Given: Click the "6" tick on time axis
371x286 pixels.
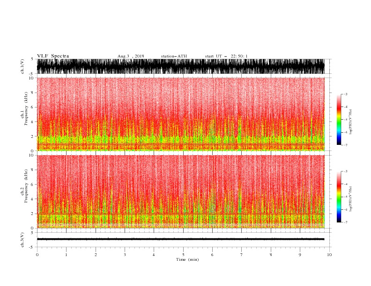Looking at the screenshot, I should tap(212, 255).
